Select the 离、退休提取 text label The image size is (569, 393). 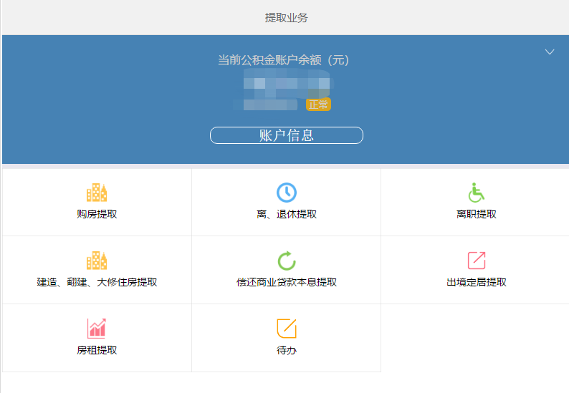click(x=286, y=214)
